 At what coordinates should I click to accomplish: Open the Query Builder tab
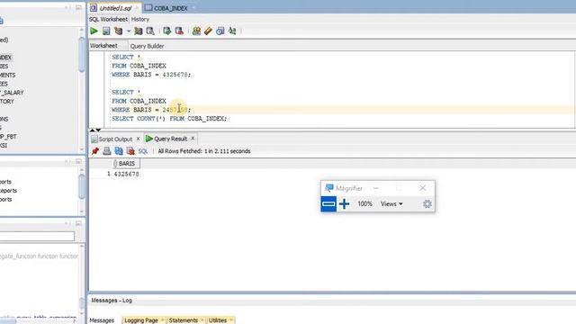(147, 46)
